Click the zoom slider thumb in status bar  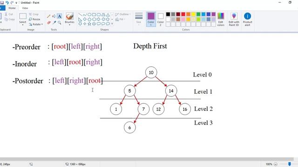coord(290,164)
